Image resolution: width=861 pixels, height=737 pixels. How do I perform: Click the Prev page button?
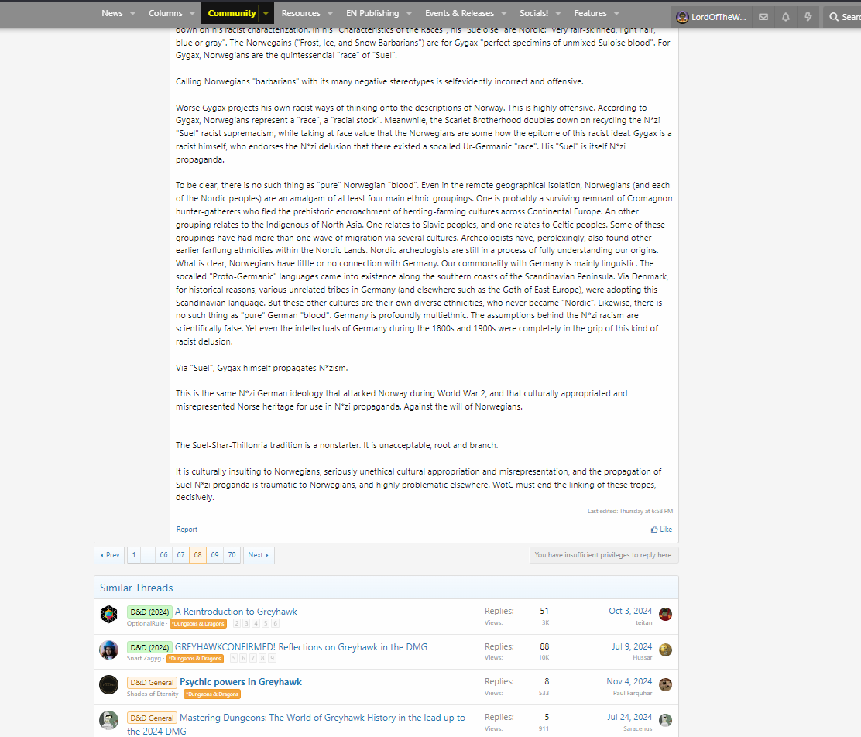pos(109,555)
